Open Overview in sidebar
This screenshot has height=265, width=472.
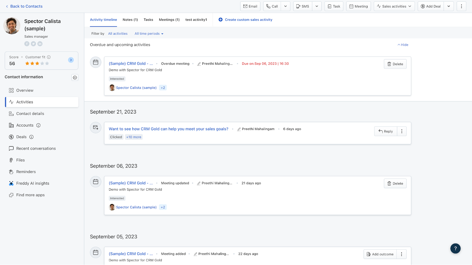(42, 90)
